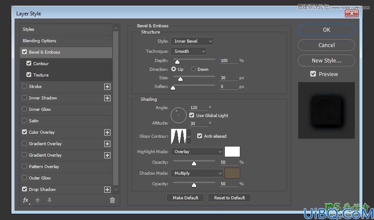Click the Angle value field

point(198,108)
